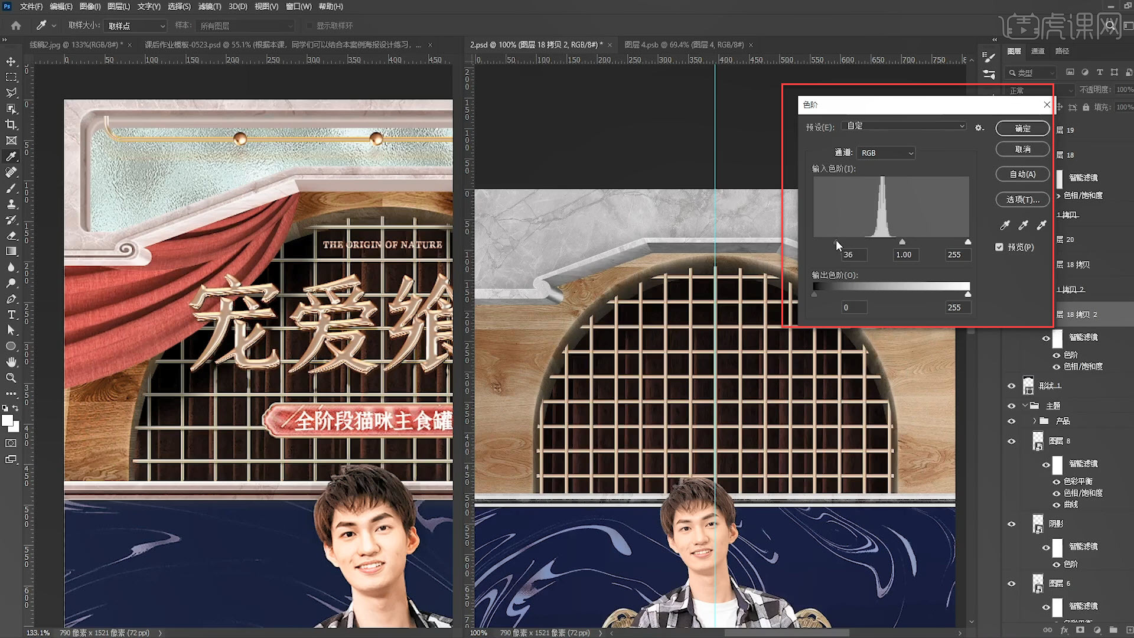Screen dimensions: 1134x638
Task: Open the 滤镜(T) menu
Action: coord(209,6)
